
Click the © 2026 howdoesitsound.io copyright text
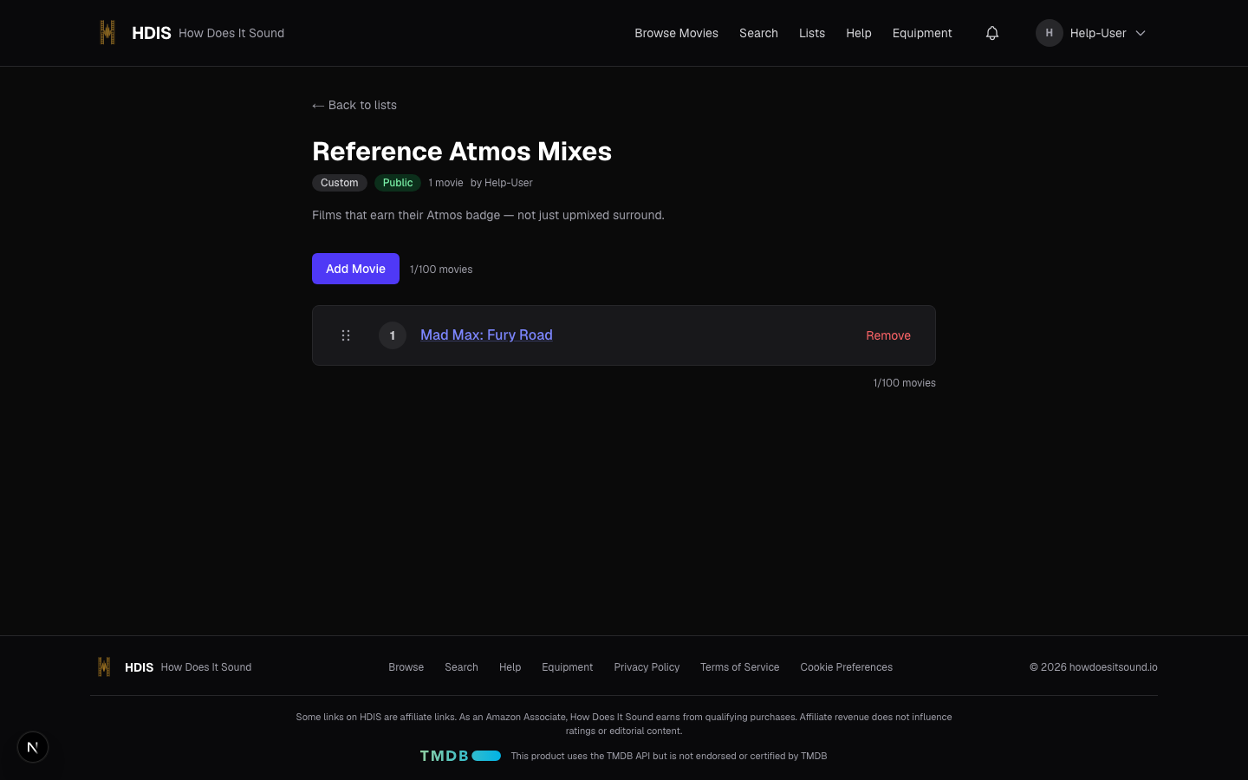[x=1094, y=667]
